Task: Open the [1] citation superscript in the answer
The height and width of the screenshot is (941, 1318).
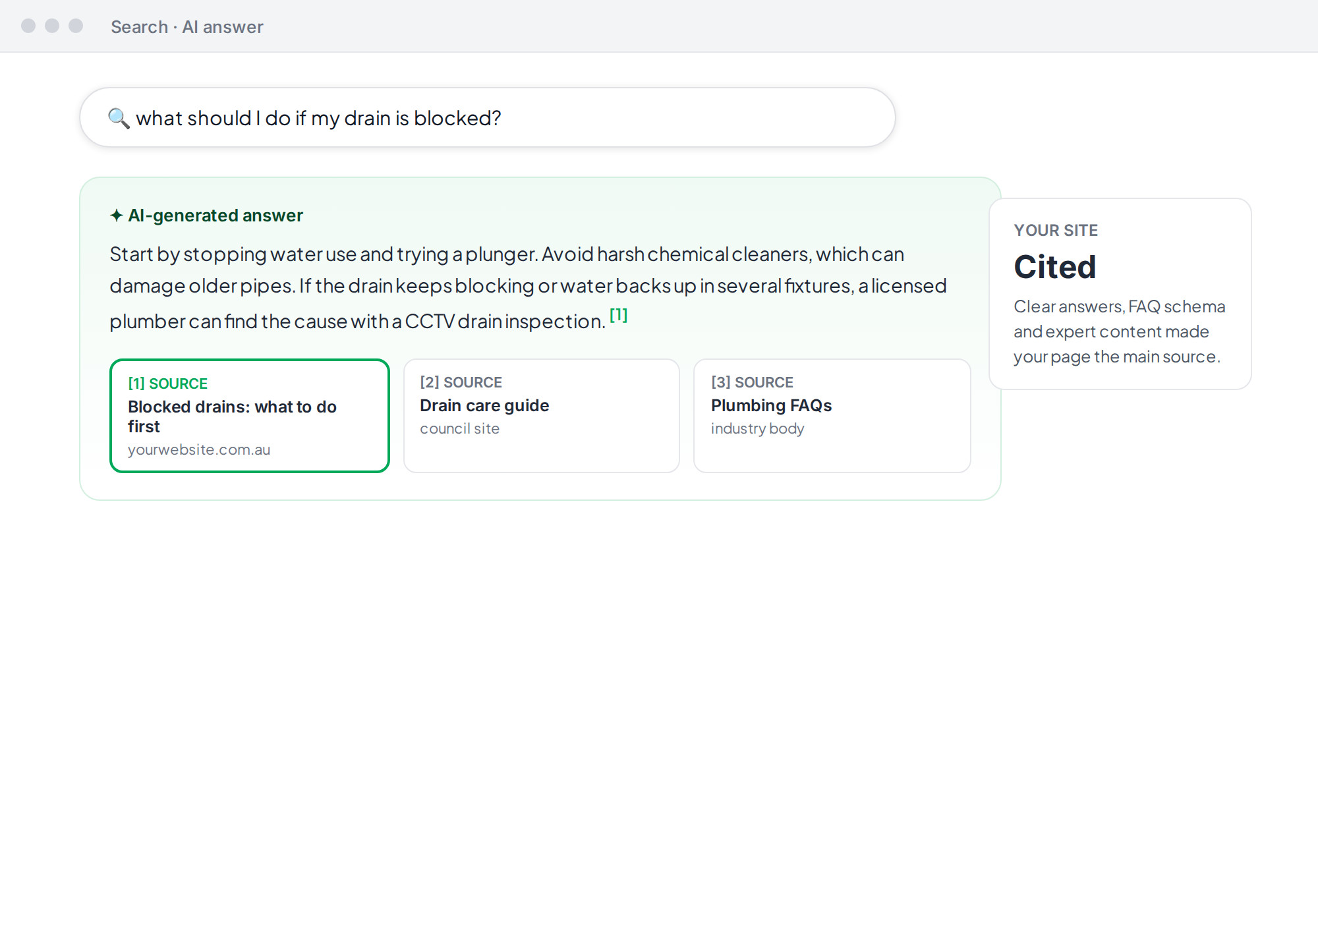Action: coord(618,315)
